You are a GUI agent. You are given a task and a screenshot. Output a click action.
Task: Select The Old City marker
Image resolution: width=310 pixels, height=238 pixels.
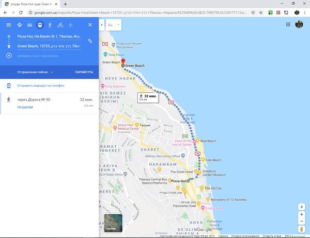tap(202, 188)
